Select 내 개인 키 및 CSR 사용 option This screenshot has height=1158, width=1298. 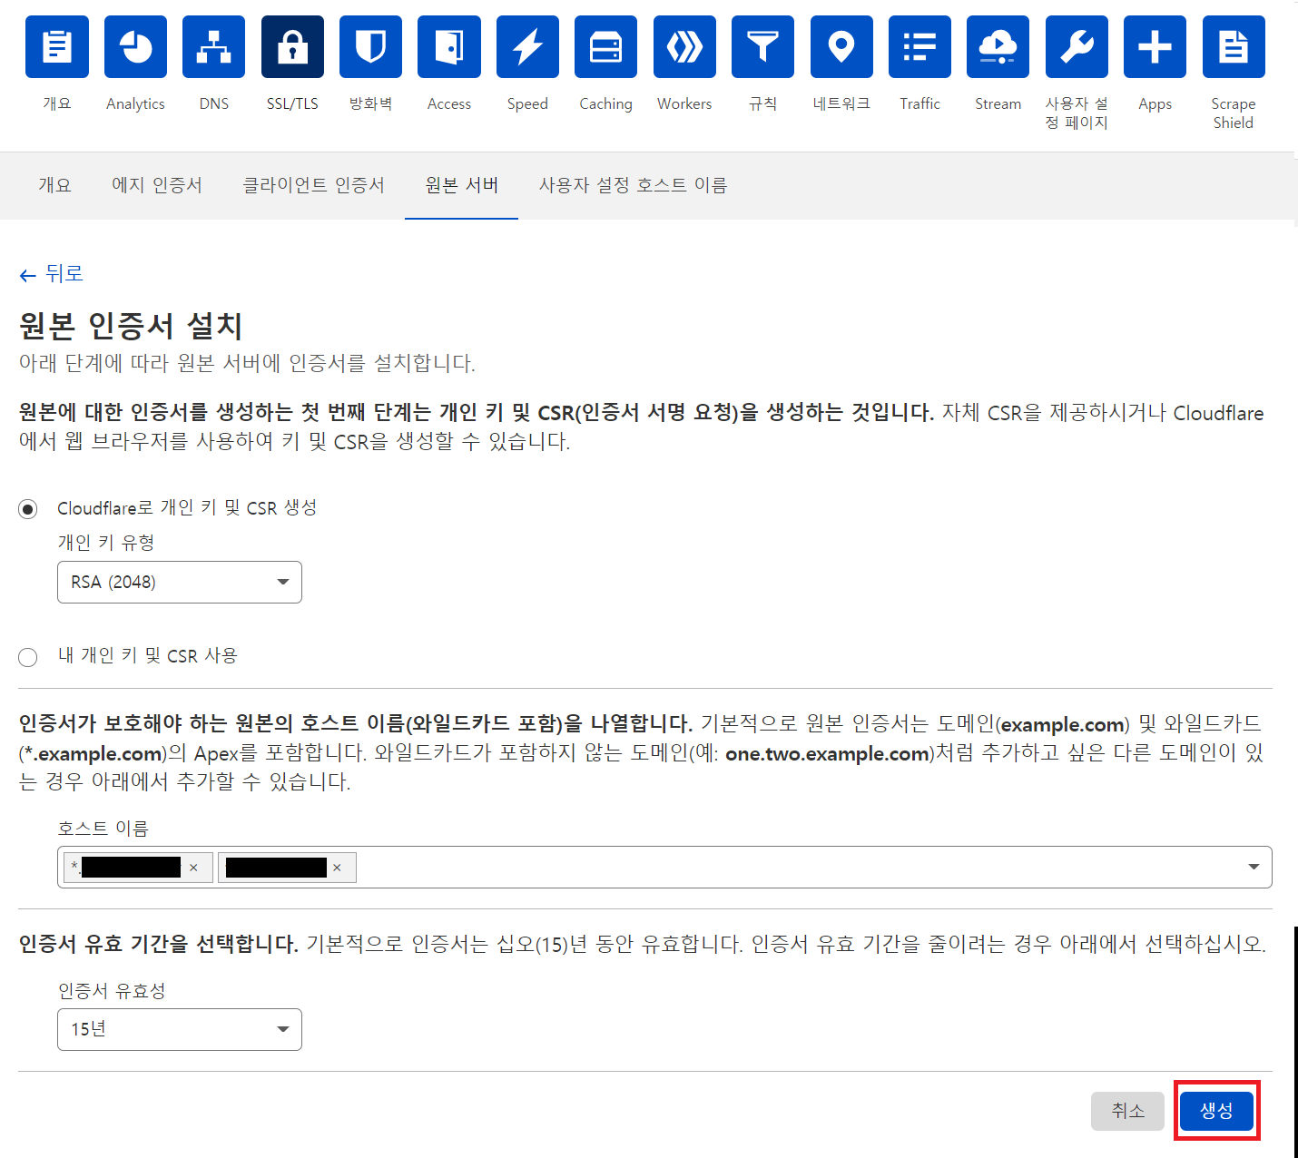(28, 657)
